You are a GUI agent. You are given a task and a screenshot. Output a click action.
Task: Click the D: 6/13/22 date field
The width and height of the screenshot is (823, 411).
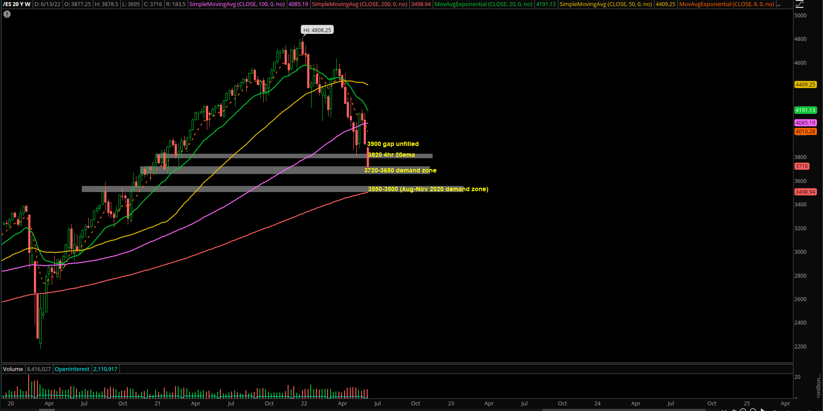[47, 4]
